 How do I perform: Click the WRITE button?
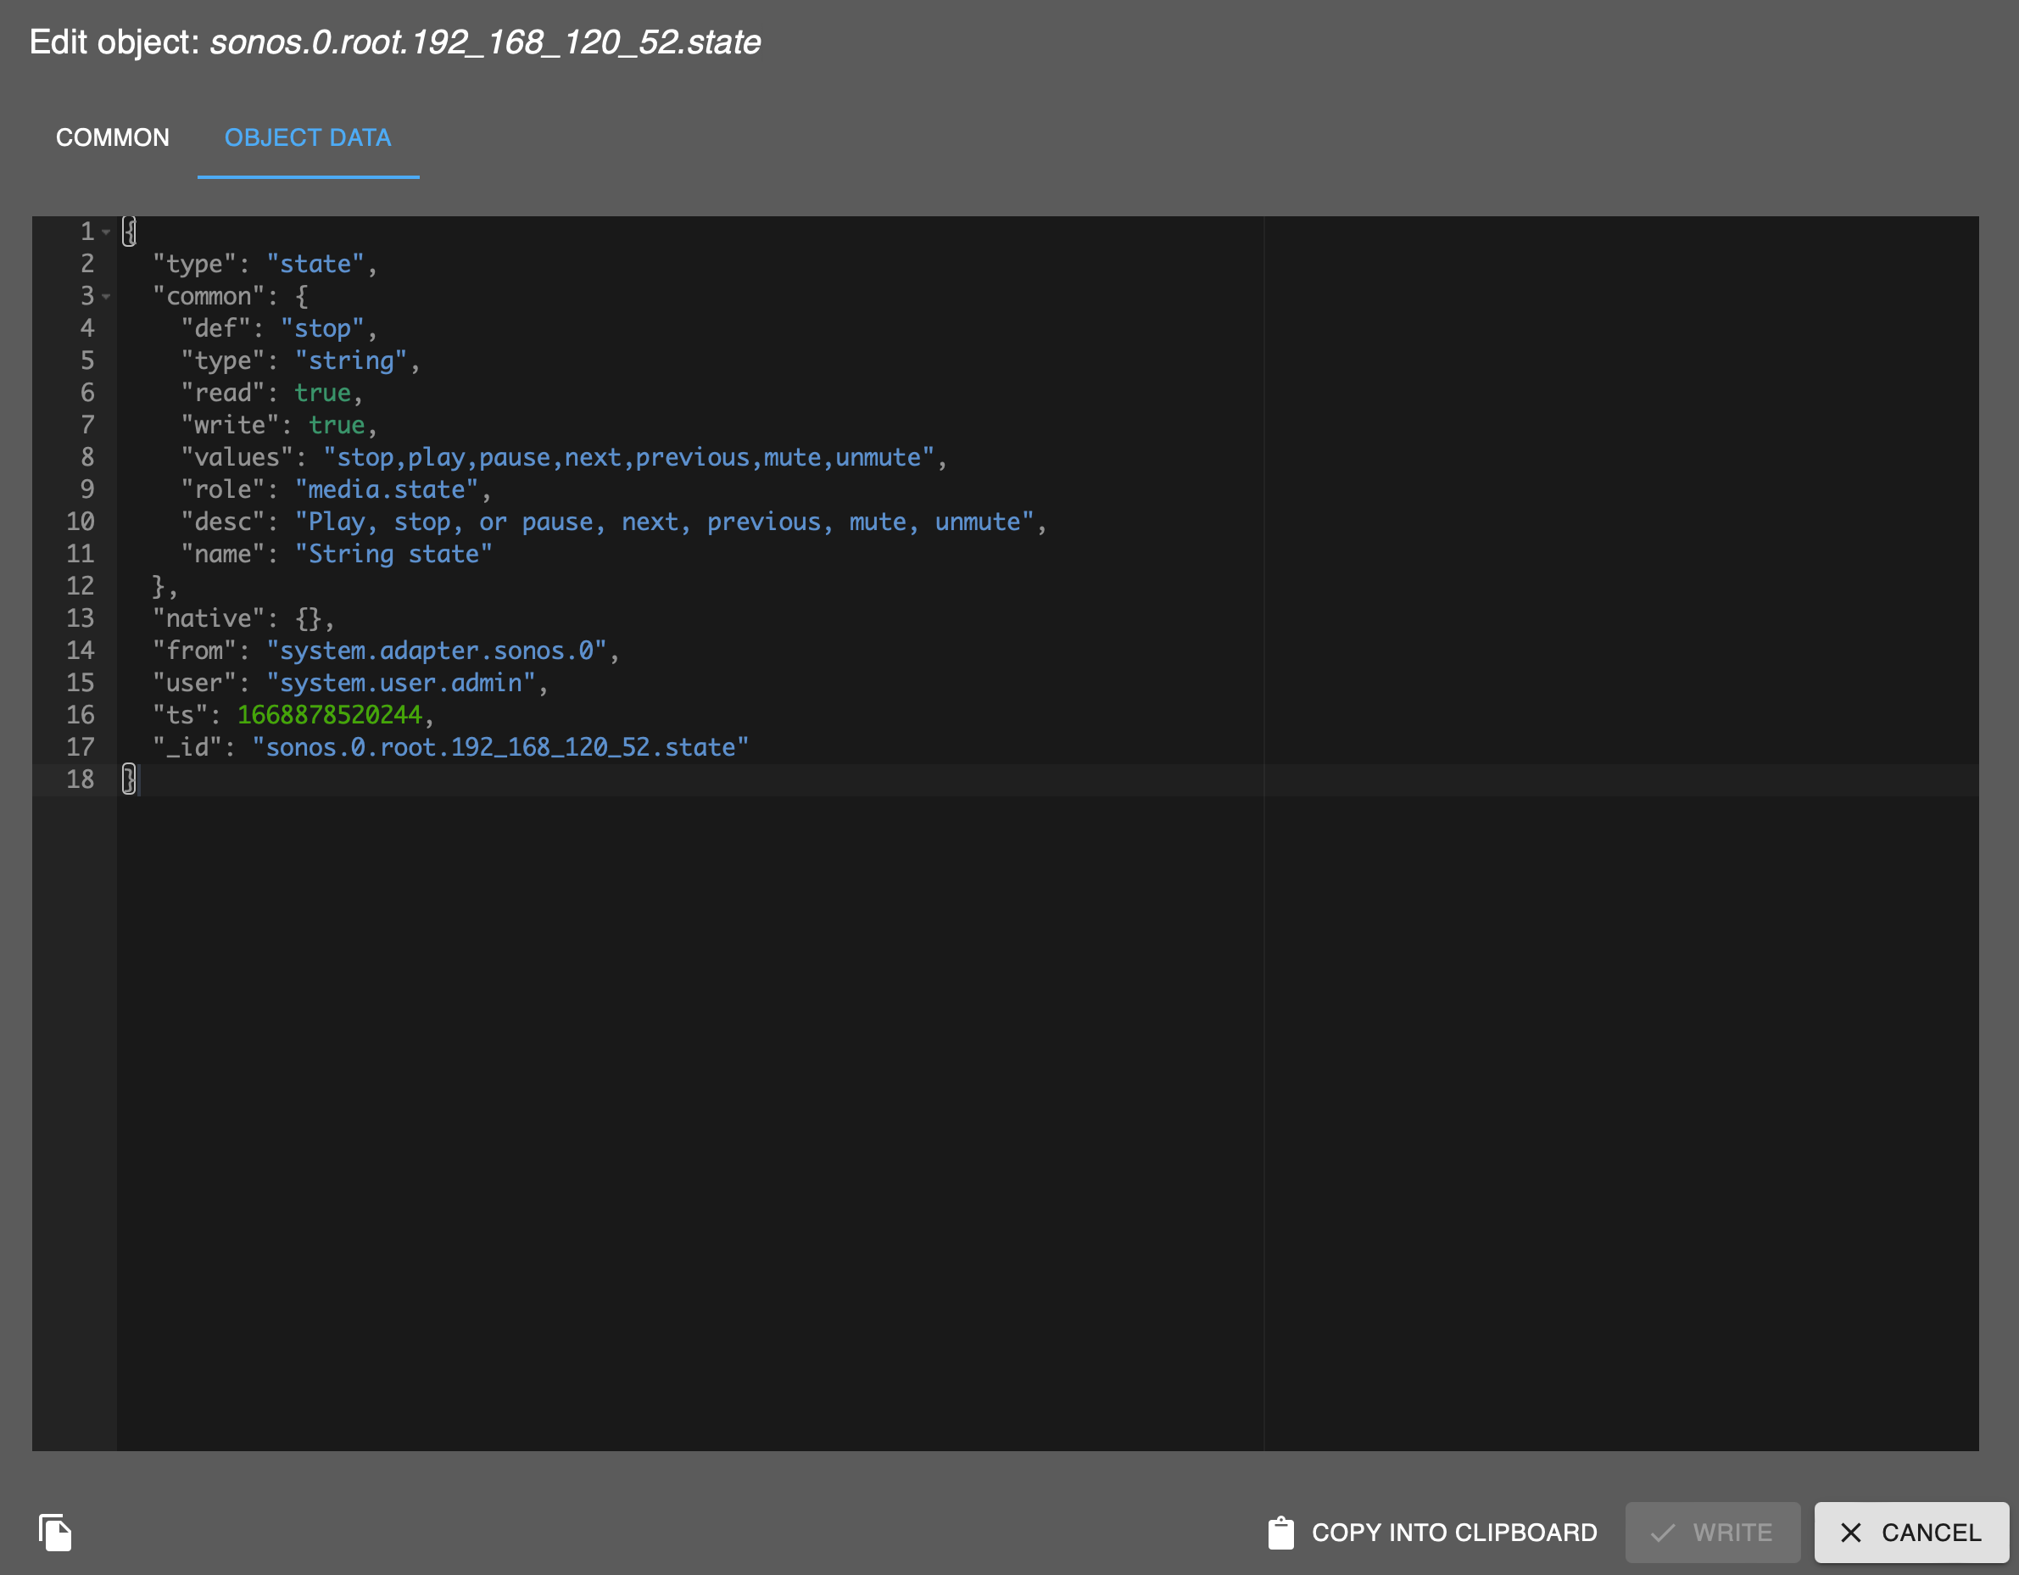pos(1712,1533)
